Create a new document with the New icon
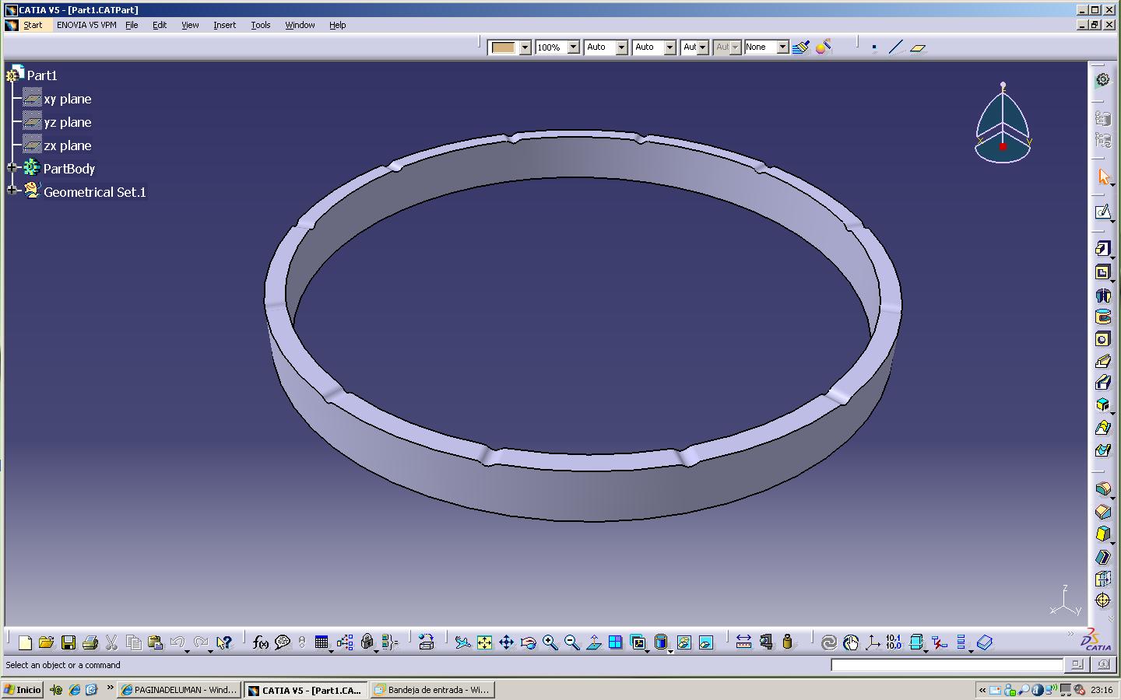Image resolution: width=1121 pixels, height=700 pixels. coord(25,642)
